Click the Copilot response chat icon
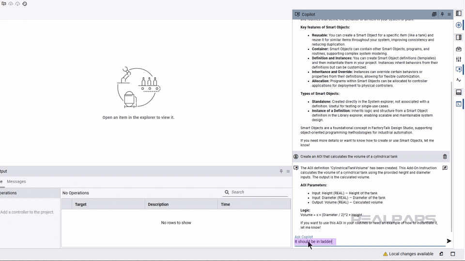The image size is (465, 261). tap(296, 168)
